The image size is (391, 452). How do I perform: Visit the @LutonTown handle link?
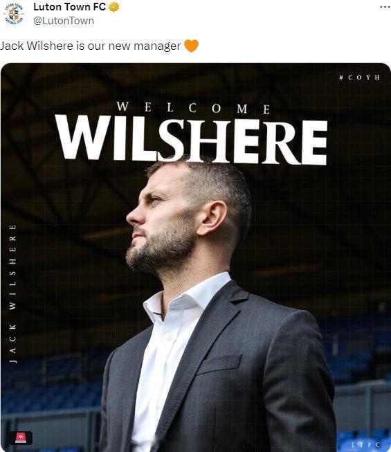tap(64, 21)
